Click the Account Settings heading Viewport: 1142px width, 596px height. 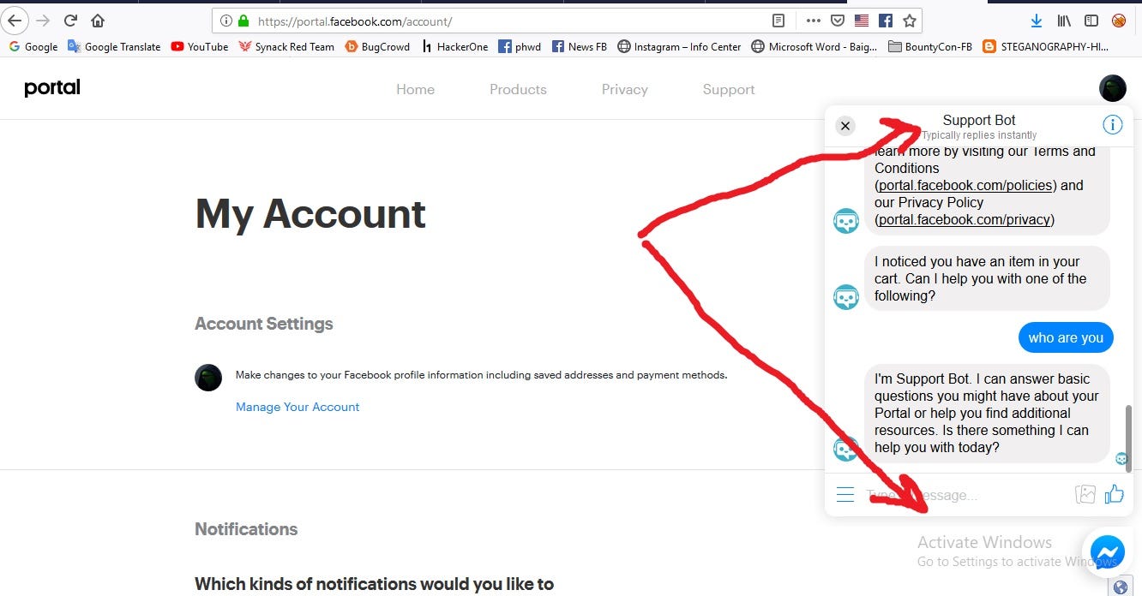point(264,324)
